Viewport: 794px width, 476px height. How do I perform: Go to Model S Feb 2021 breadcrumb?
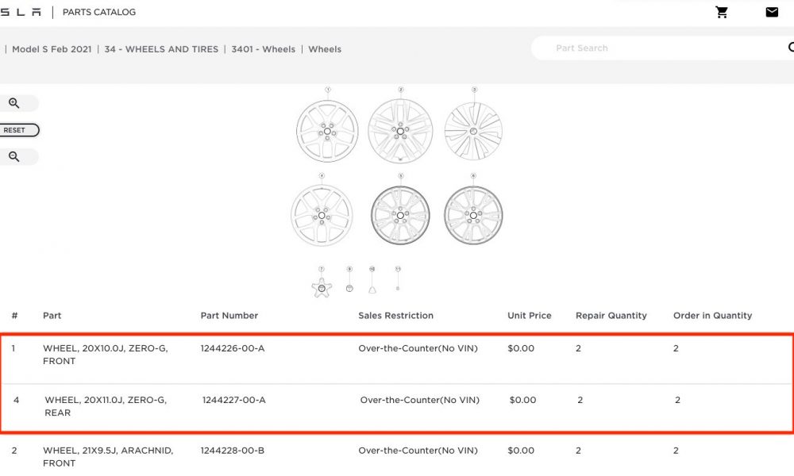[x=52, y=49]
